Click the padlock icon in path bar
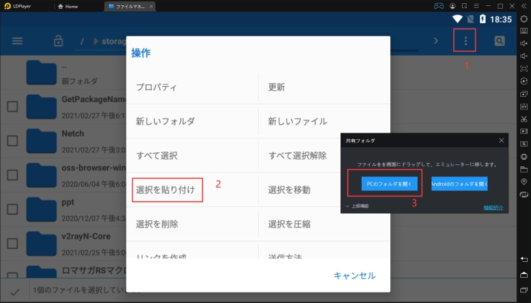This screenshot has width=531, height=303. coord(58,41)
